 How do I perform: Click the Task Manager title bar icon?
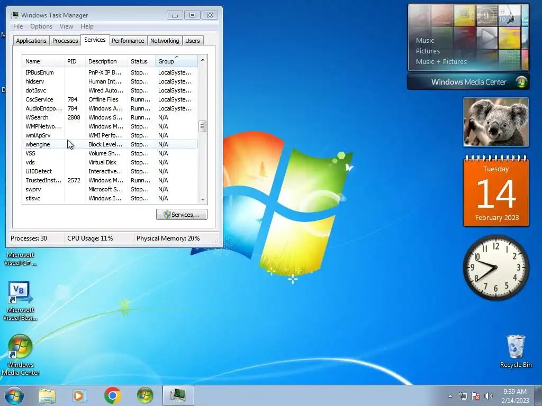click(14, 15)
